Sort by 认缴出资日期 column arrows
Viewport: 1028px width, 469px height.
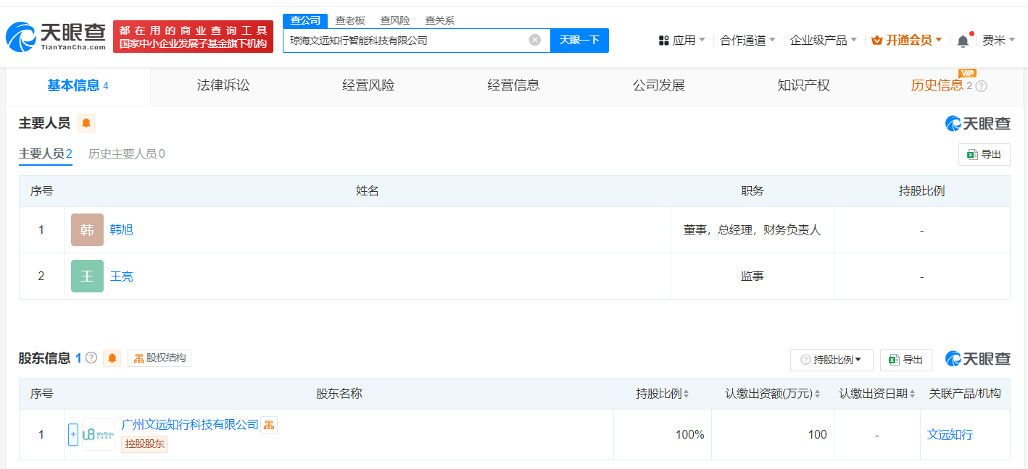[x=912, y=394]
